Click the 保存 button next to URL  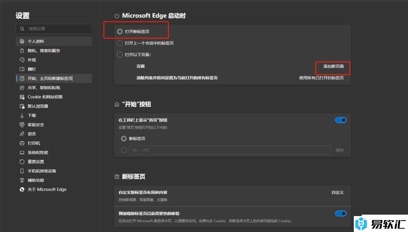pos(340,150)
